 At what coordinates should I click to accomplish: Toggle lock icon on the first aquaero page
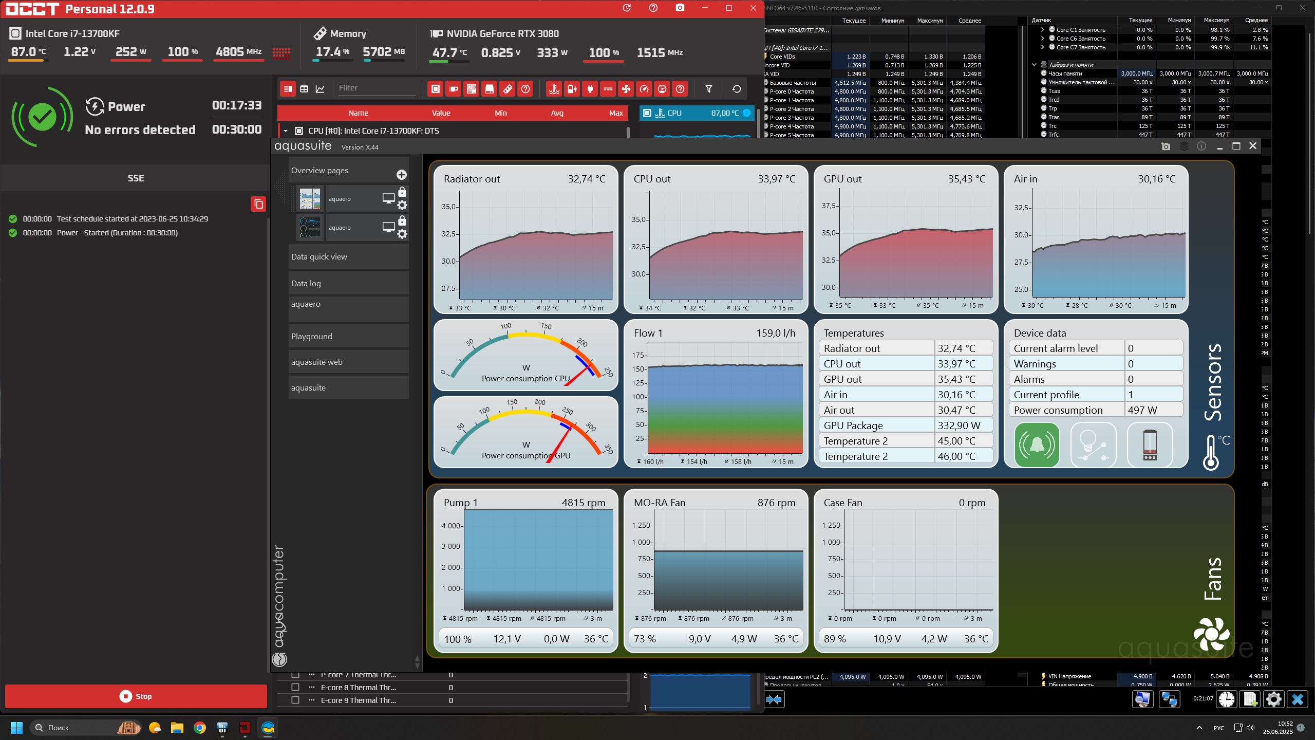click(402, 192)
